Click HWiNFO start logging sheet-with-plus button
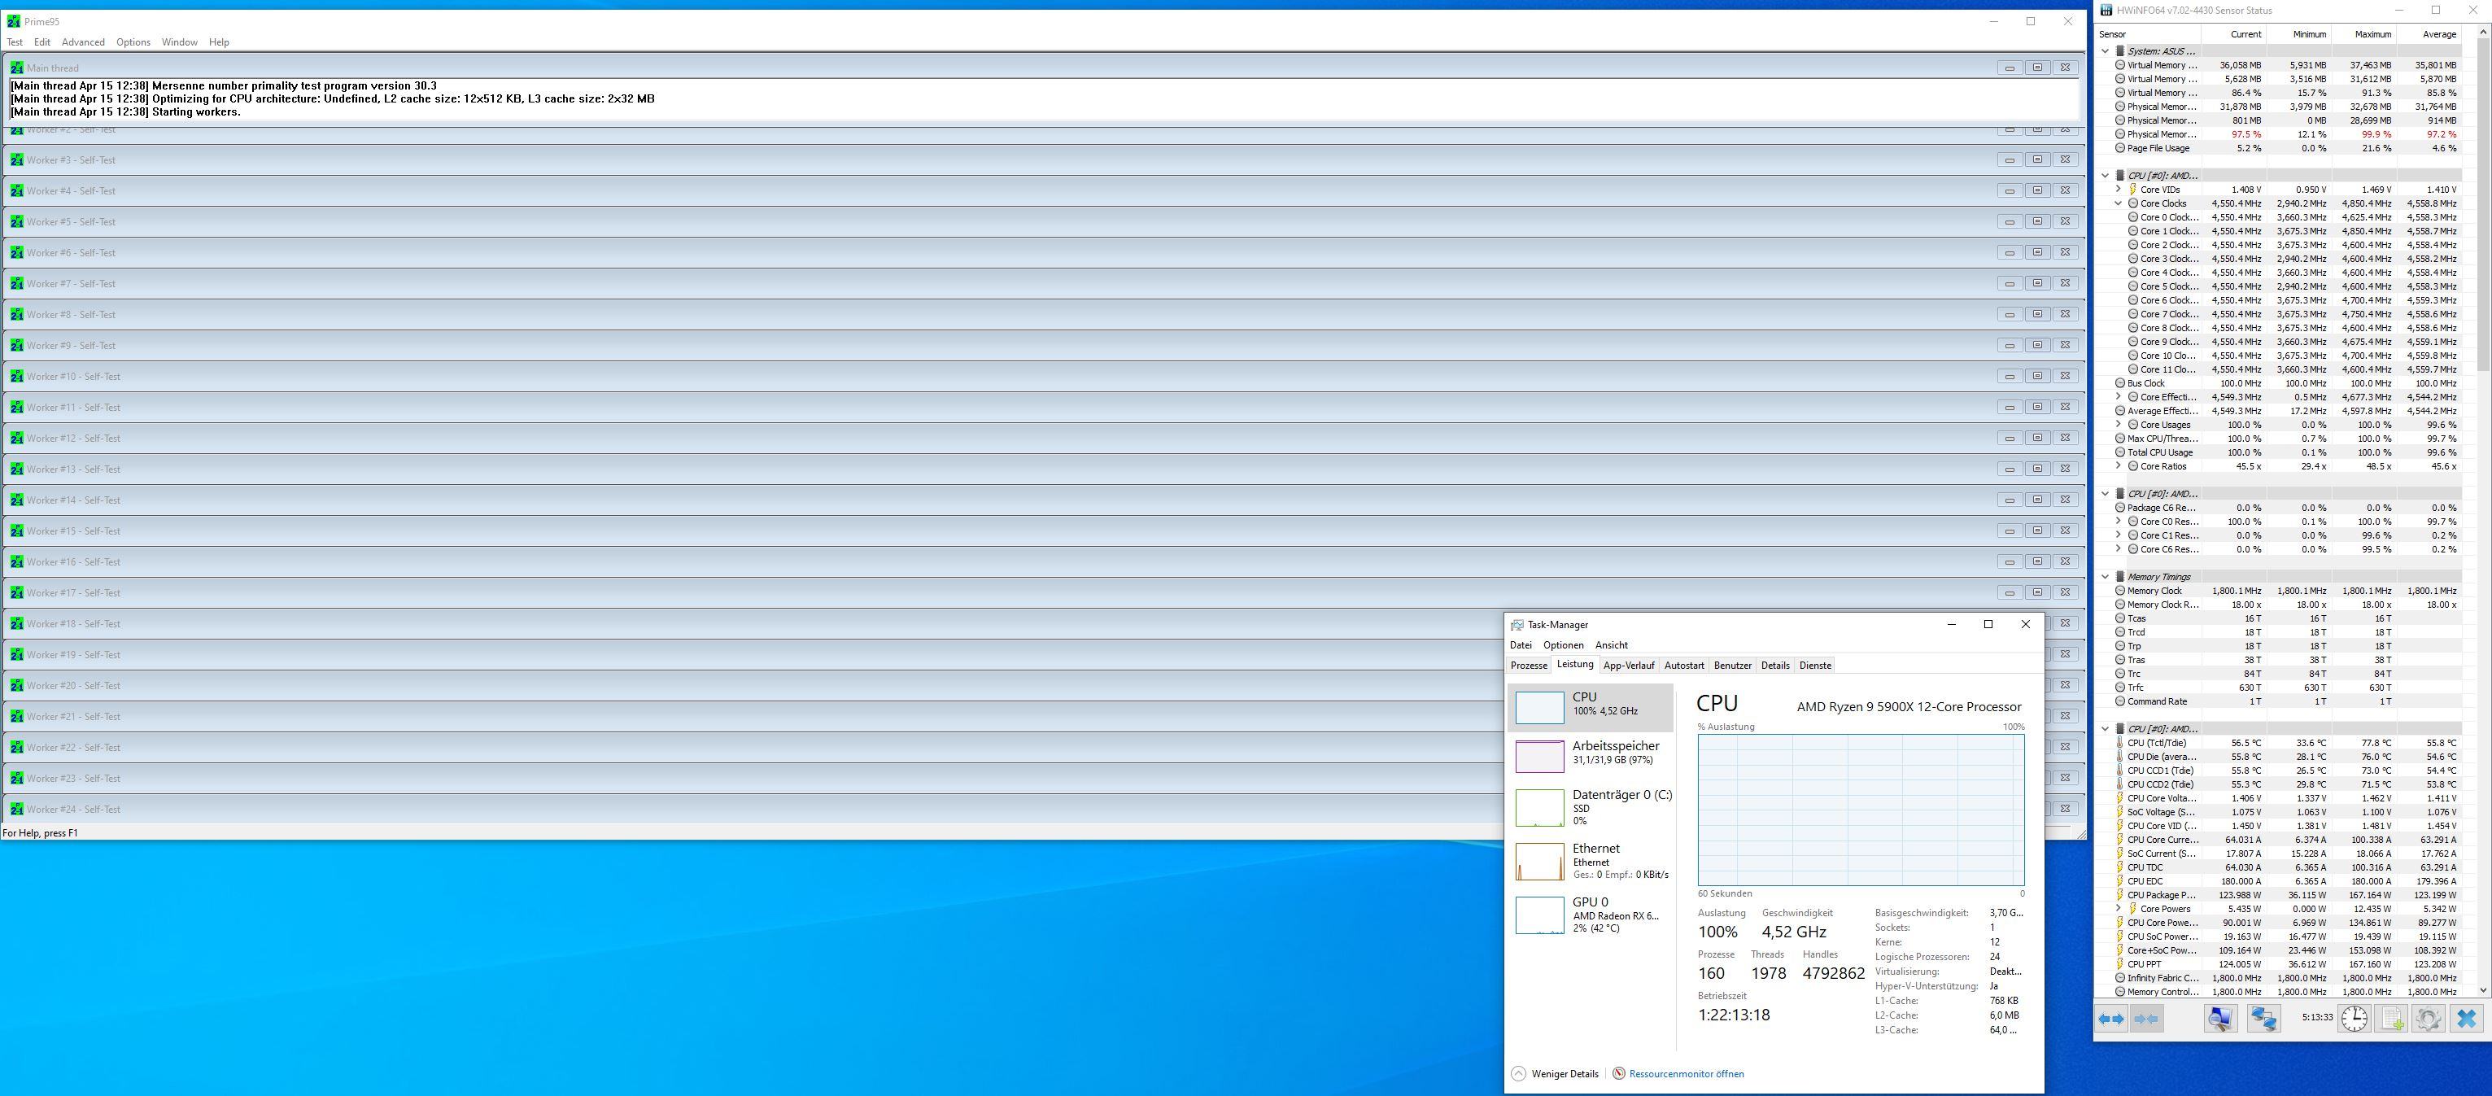2492x1096 pixels. coord(2391,1019)
